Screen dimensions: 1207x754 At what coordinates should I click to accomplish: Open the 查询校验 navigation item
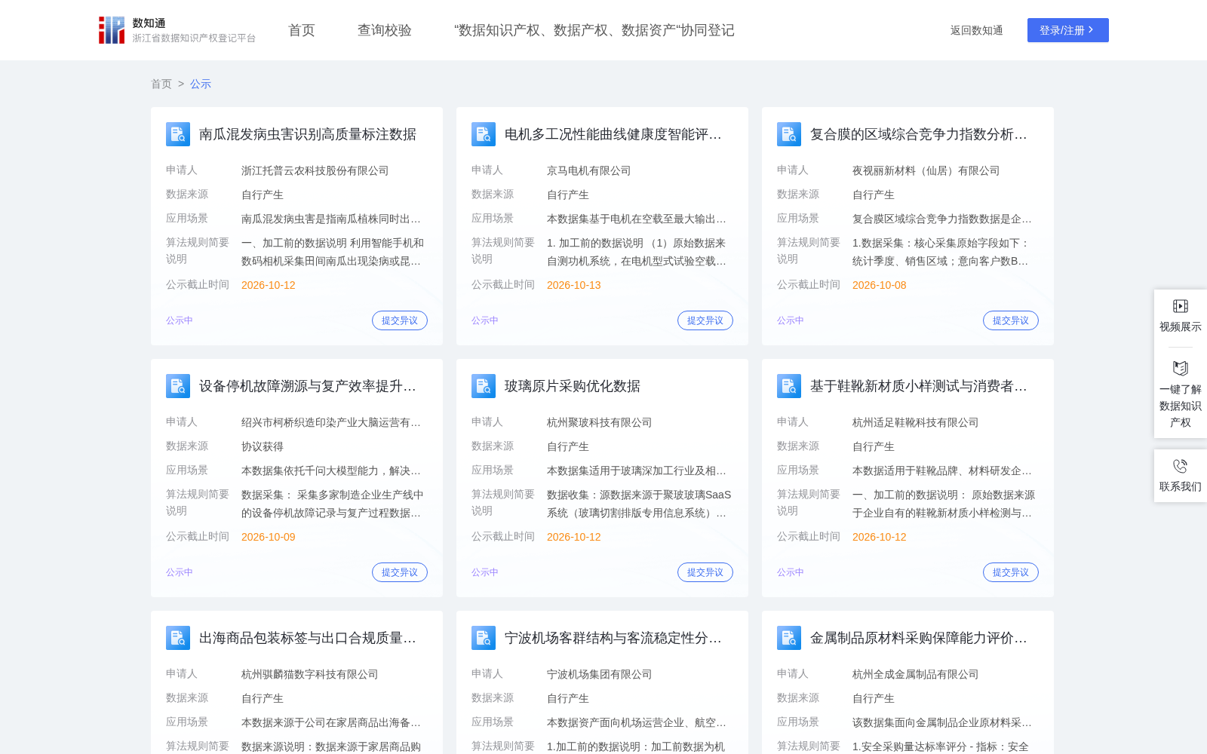[x=385, y=30]
